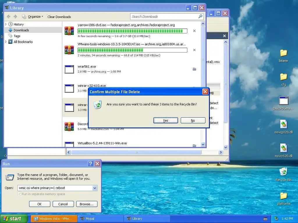This screenshot has height=223, width=298.
Task: Click Clear Downloads
Action: 59,17
